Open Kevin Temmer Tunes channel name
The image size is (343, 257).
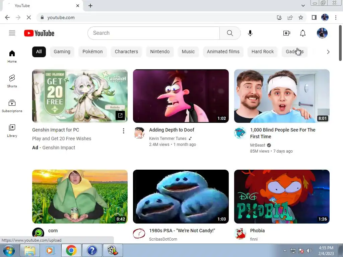(167, 138)
